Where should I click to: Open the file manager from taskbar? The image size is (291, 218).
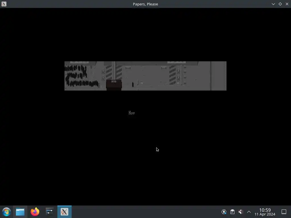(x=20, y=212)
